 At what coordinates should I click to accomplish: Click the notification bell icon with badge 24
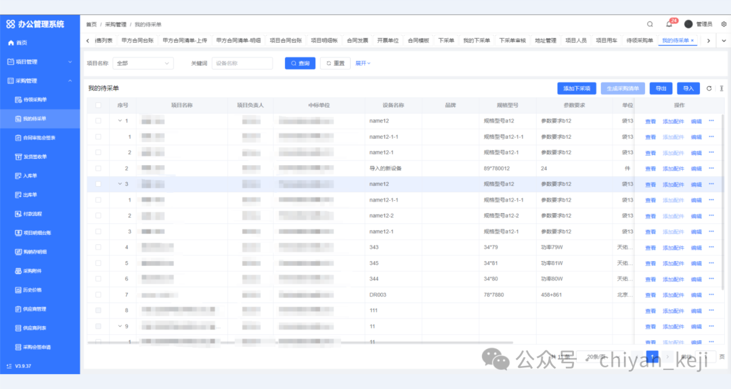(x=669, y=24)
